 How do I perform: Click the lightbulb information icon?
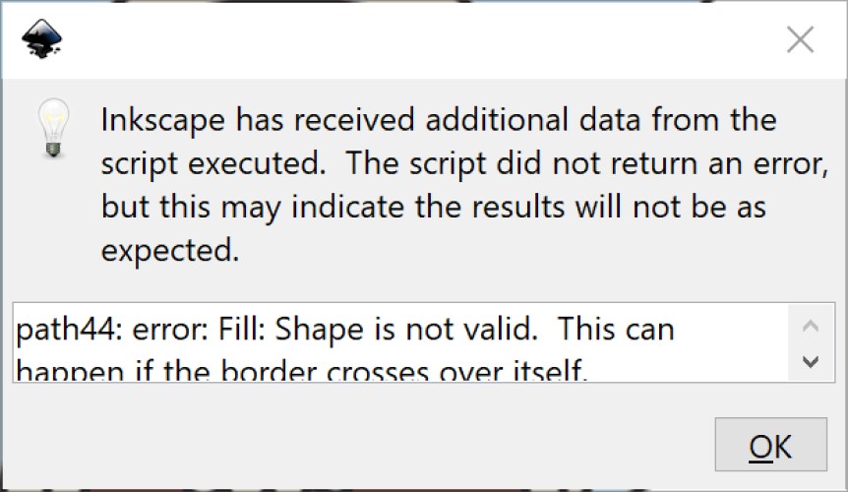51,129
